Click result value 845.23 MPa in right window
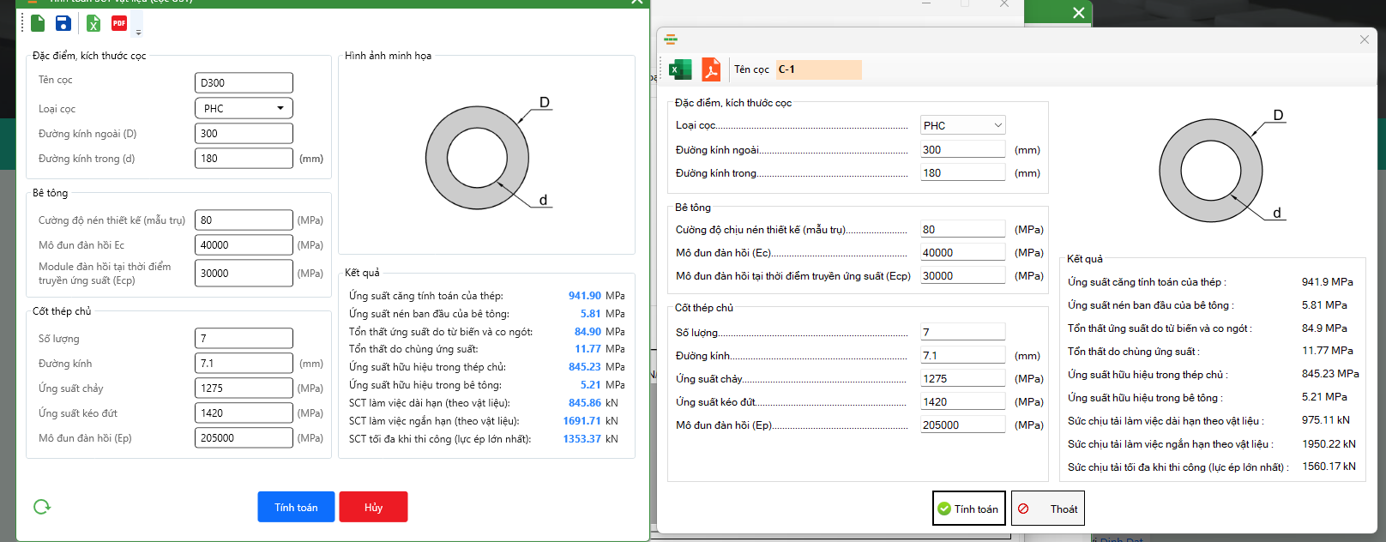 pyautogui.click(x=1330, y=374)
